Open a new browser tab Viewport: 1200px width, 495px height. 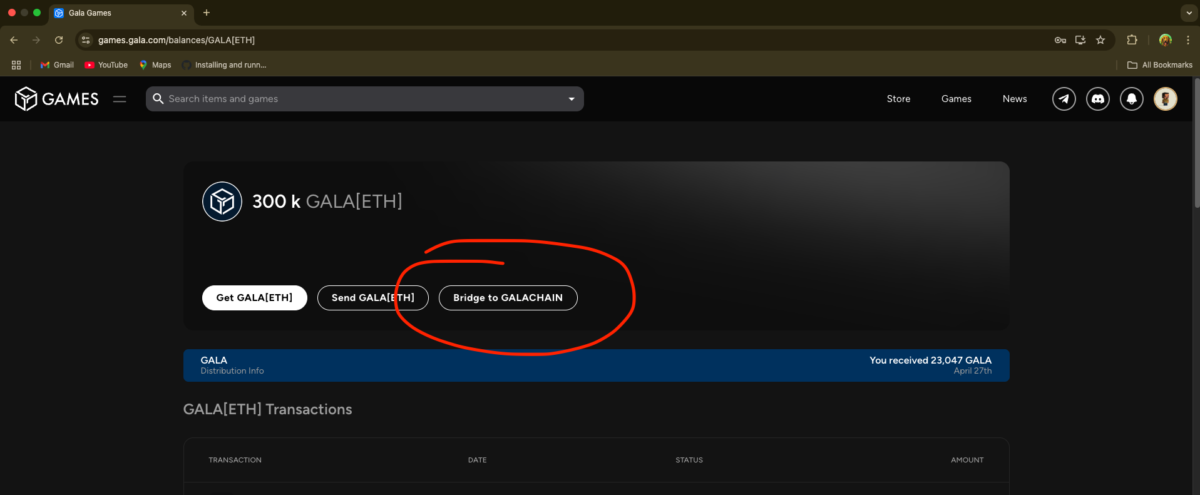[x=207, y=13]
